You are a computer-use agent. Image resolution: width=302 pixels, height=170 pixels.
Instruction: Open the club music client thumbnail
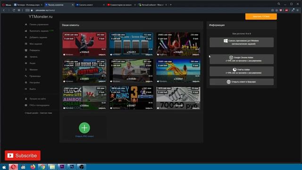pos(178,44)
